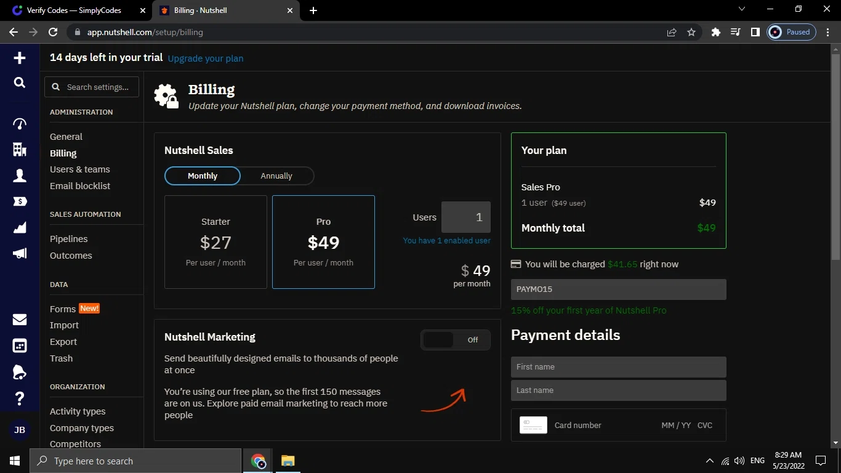This screenshot has height=473, width=841.
Task: Open Chrome three-dot menu
Action: pos(829,32)
